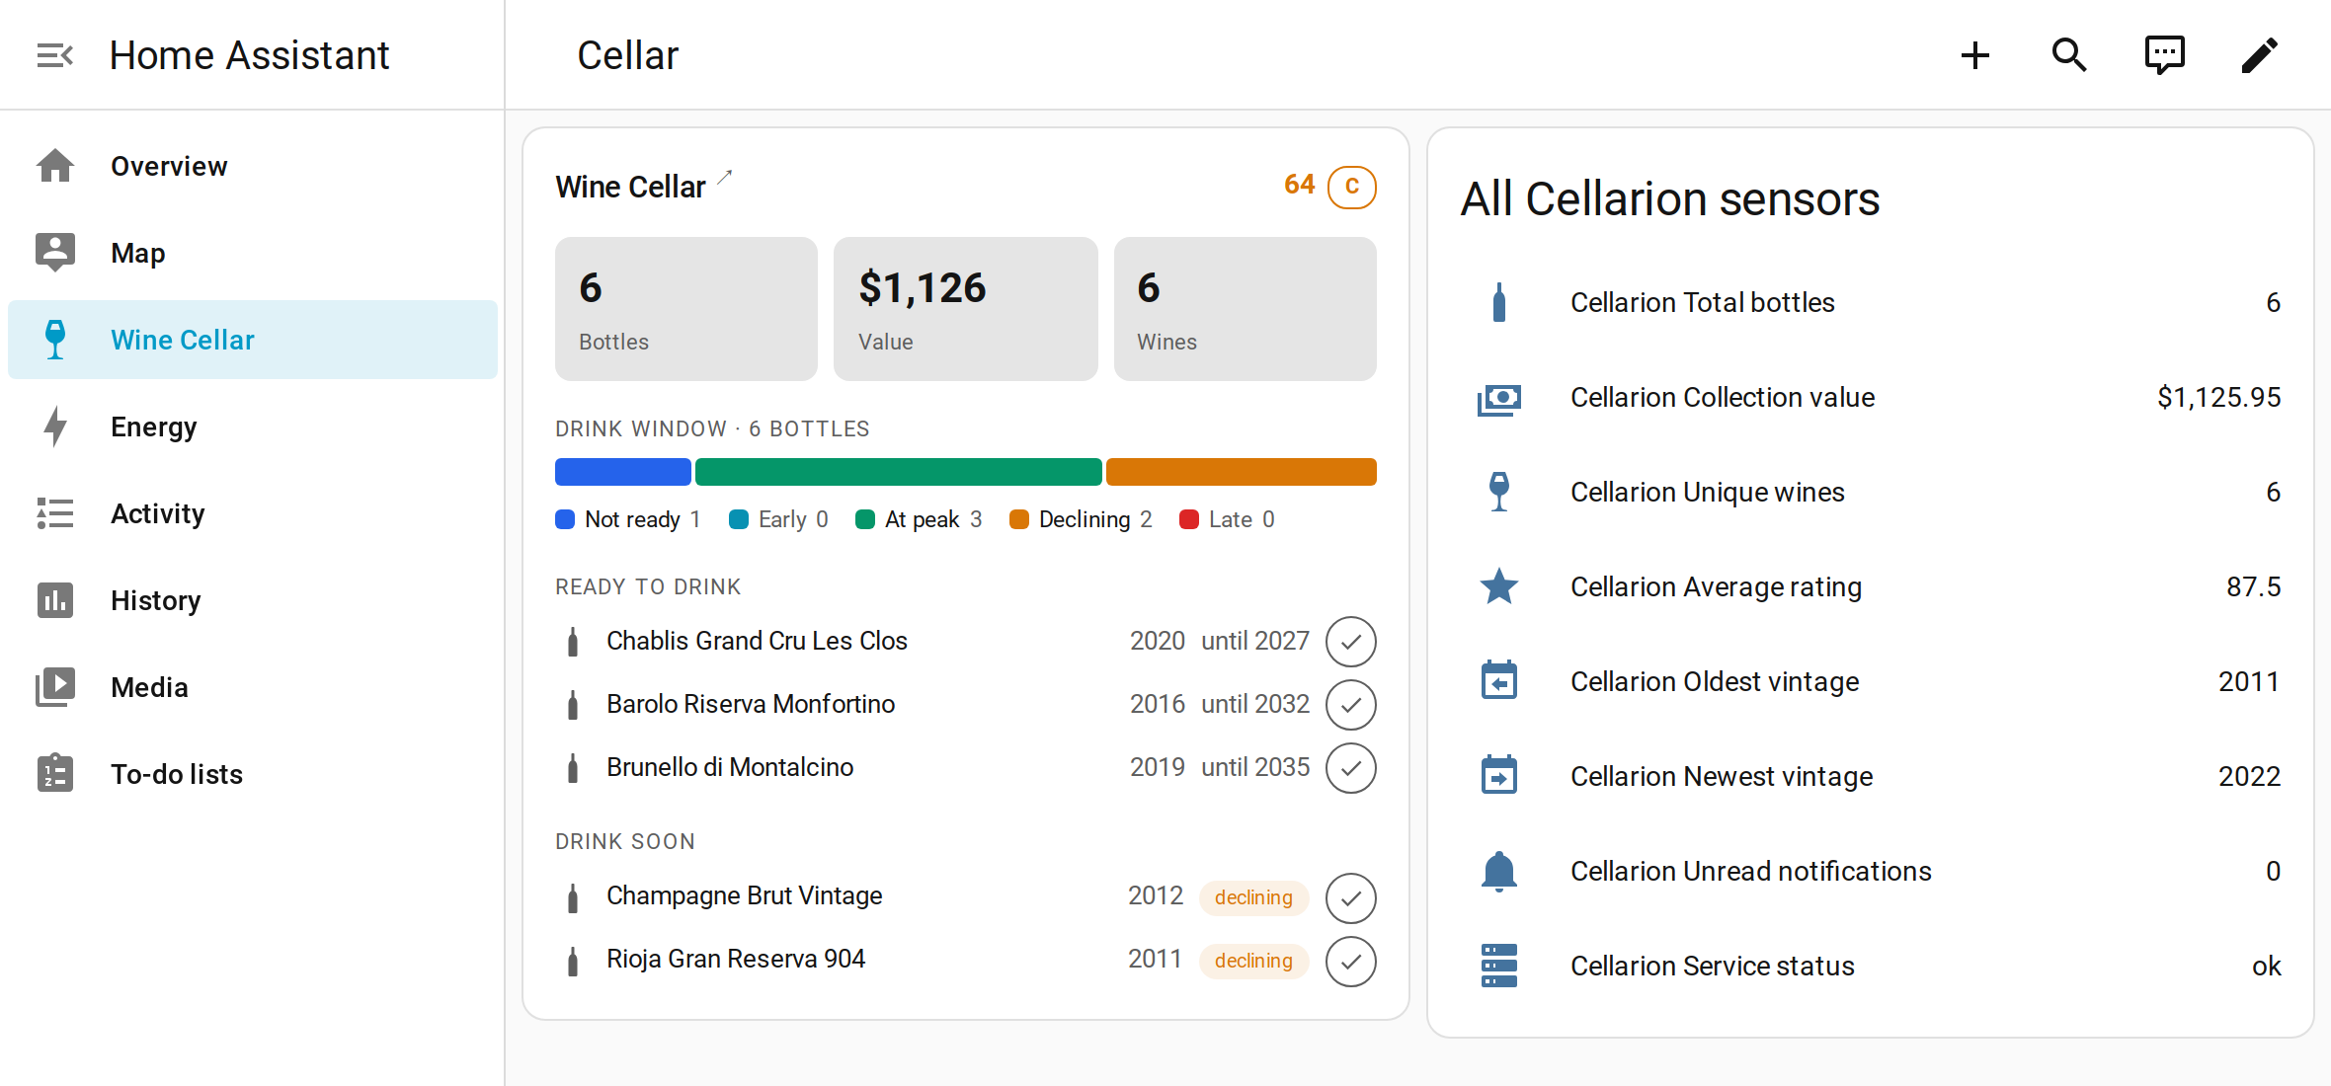Open the search icon in header
Viewport: 2331px width, 1086px height.
pos(2069,55)
